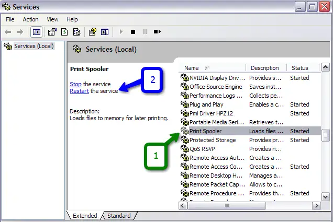
Task: Click the vertical scrollbar down arrow
Action: coord(325,197)
